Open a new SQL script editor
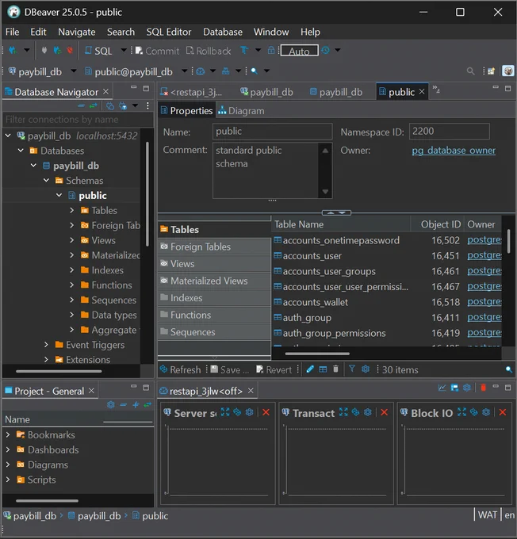This screenshot has height=539, width=517. [x=98, y=51]
